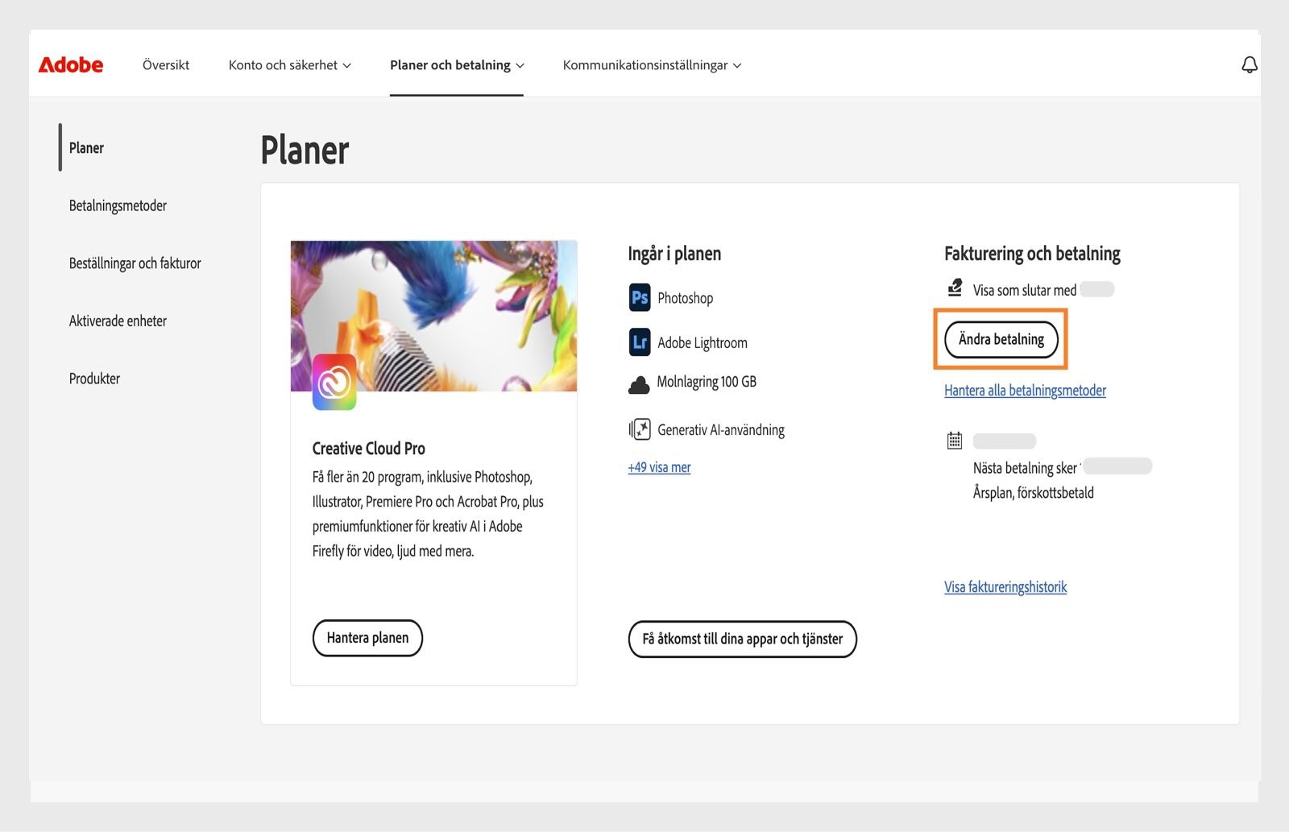Click the Photoshop Ps icon
This screenshot has width=1289, height=832.
[x=640, y=298]
